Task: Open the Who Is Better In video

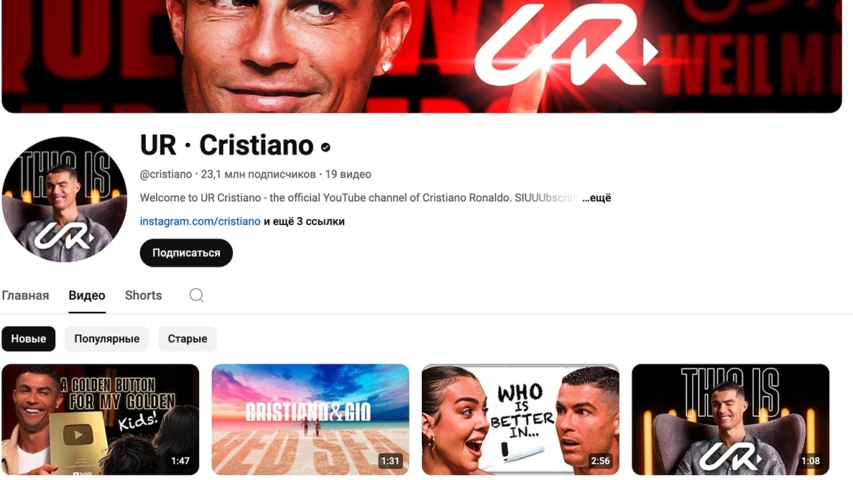Action: [x=520, y=420]
